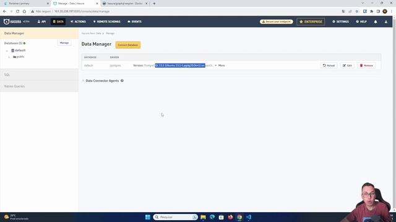Click the browser share icon
This screenshot has height=222, width=396.
[350, 11]
